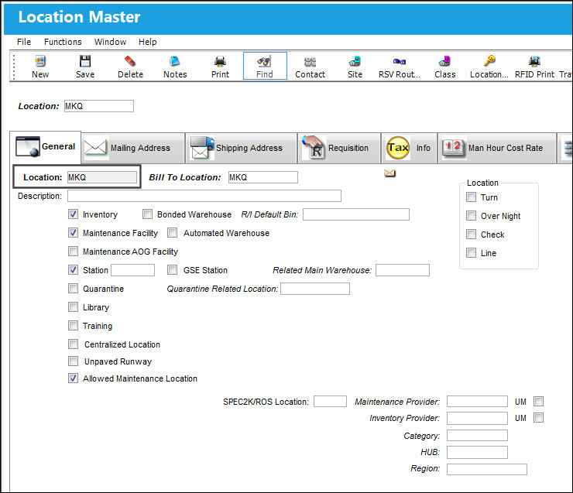Enable the GSE Station checkbox

(172, 270)
